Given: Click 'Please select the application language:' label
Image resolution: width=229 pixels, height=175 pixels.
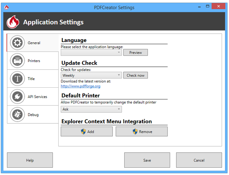Looking at the screenshot, I should [x=92, y=47].
